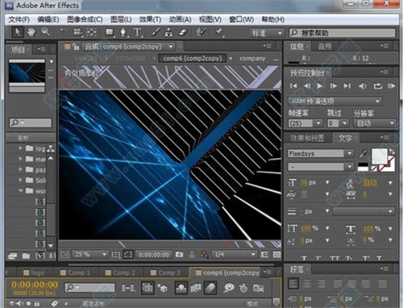Image resolution: width=403 pixels, height=308 pixels.
Task: Jump to last frame in Preview panel
Action: 347,86
